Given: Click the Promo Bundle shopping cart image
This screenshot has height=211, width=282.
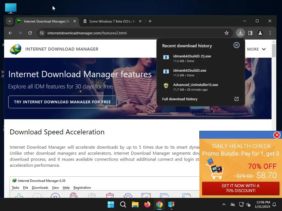Looking at the screenshot, I should tap(215, 169).
